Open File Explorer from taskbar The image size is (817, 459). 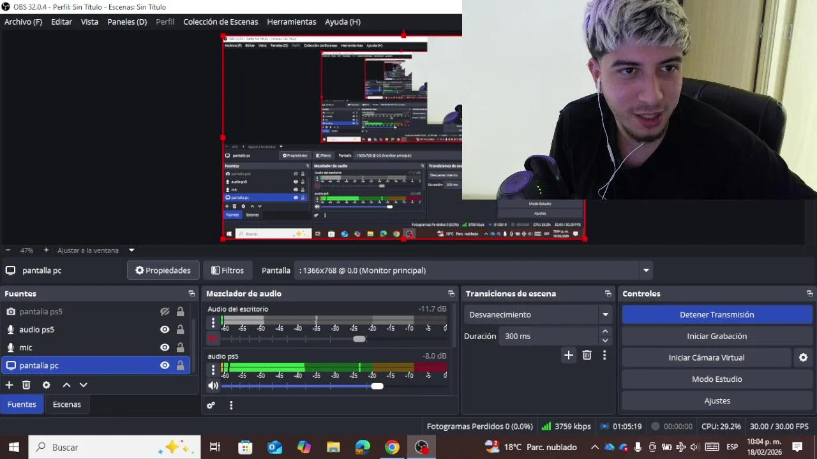[333, 447]
